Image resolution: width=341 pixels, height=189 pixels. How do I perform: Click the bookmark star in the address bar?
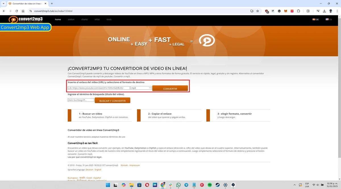tap(257, 11)
